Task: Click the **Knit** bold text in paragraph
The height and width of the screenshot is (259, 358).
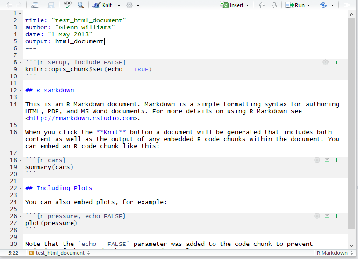Action: pos(111,132)
